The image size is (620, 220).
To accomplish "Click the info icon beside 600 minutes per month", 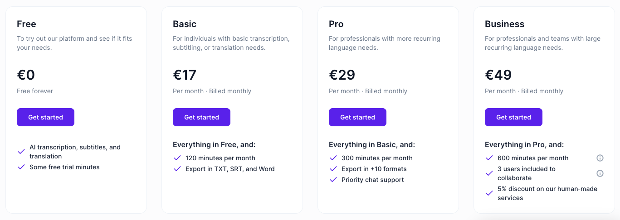I will (x=600, y=158).
